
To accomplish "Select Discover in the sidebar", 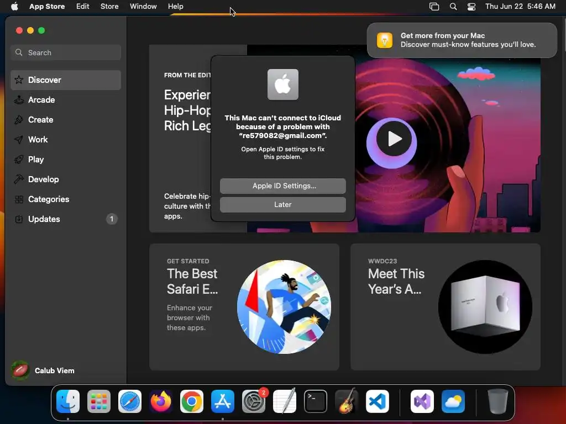I will pyautogui.click(x=66, y=80).
